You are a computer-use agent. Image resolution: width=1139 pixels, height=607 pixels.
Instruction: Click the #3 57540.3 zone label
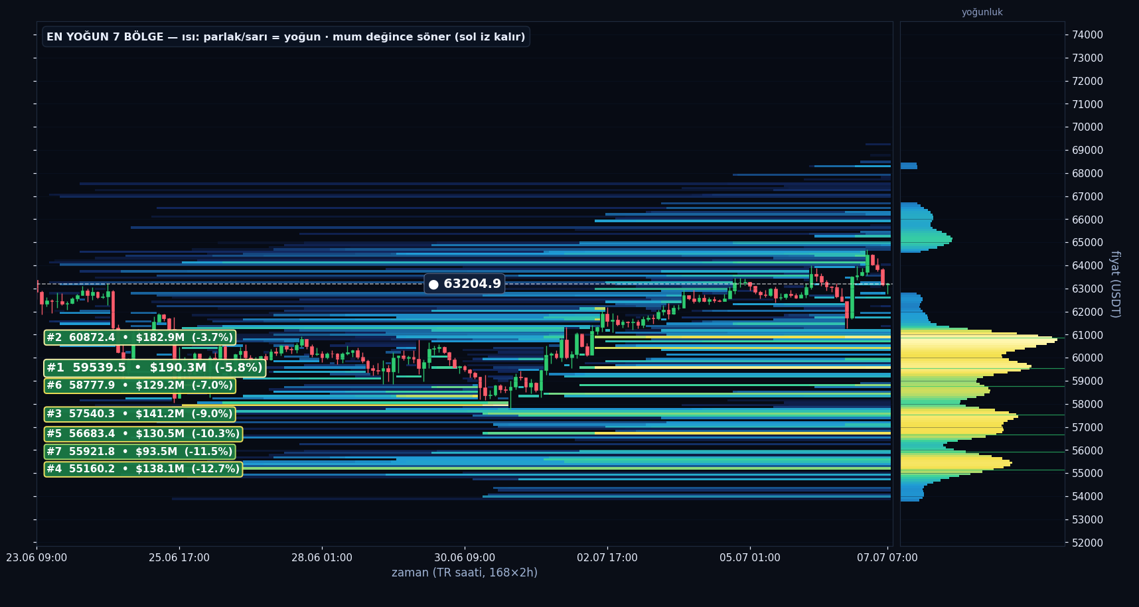(140, 414)
